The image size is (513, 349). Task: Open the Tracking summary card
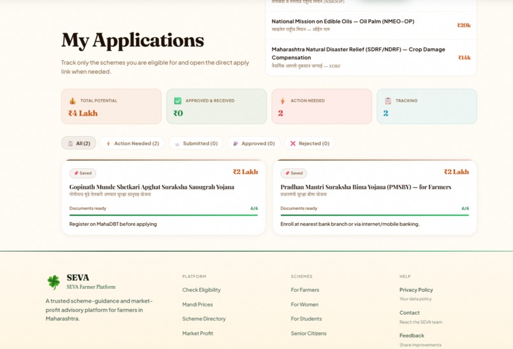click(427, 106)
